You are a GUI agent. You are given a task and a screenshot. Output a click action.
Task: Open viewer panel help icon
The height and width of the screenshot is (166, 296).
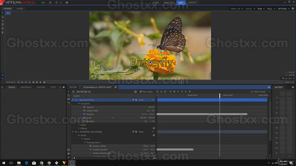[x=293, y=9]
